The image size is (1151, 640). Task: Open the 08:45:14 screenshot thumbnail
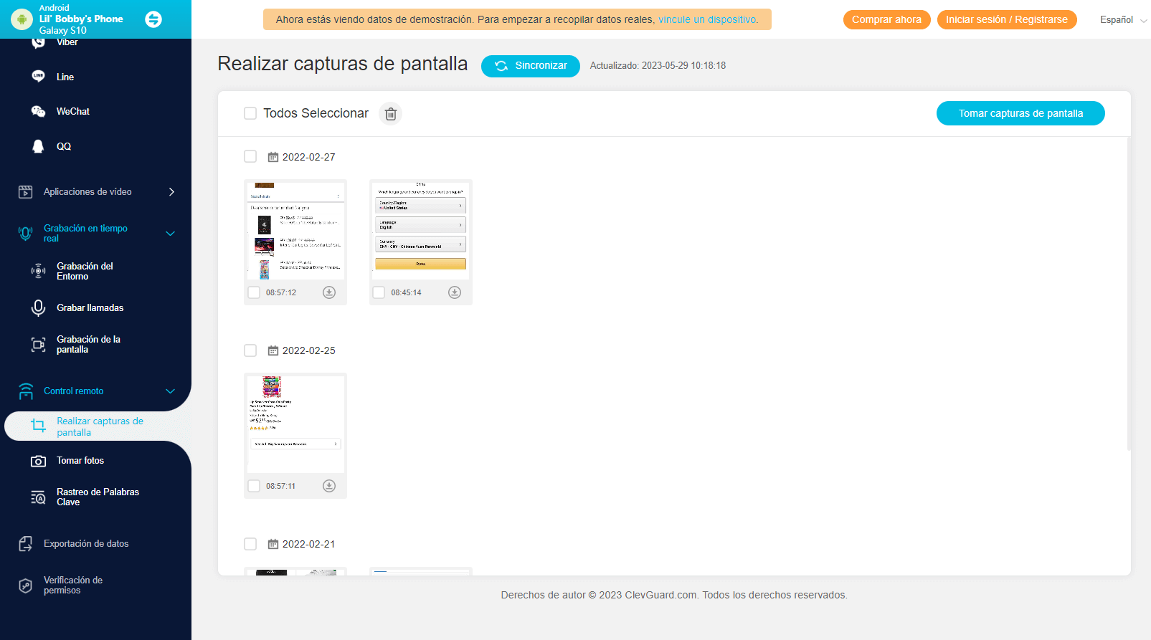421,231
